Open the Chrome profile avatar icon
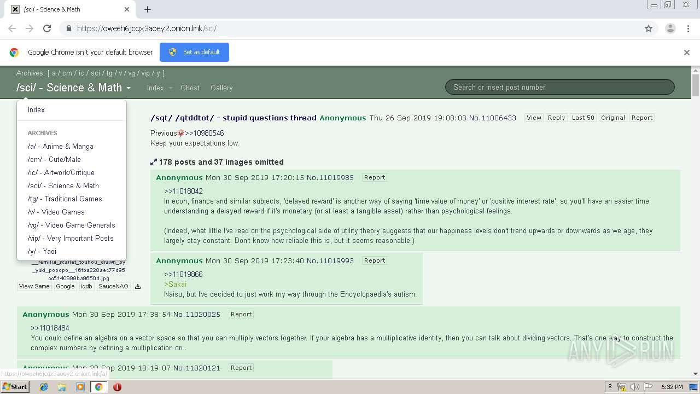 coord(670,28)
